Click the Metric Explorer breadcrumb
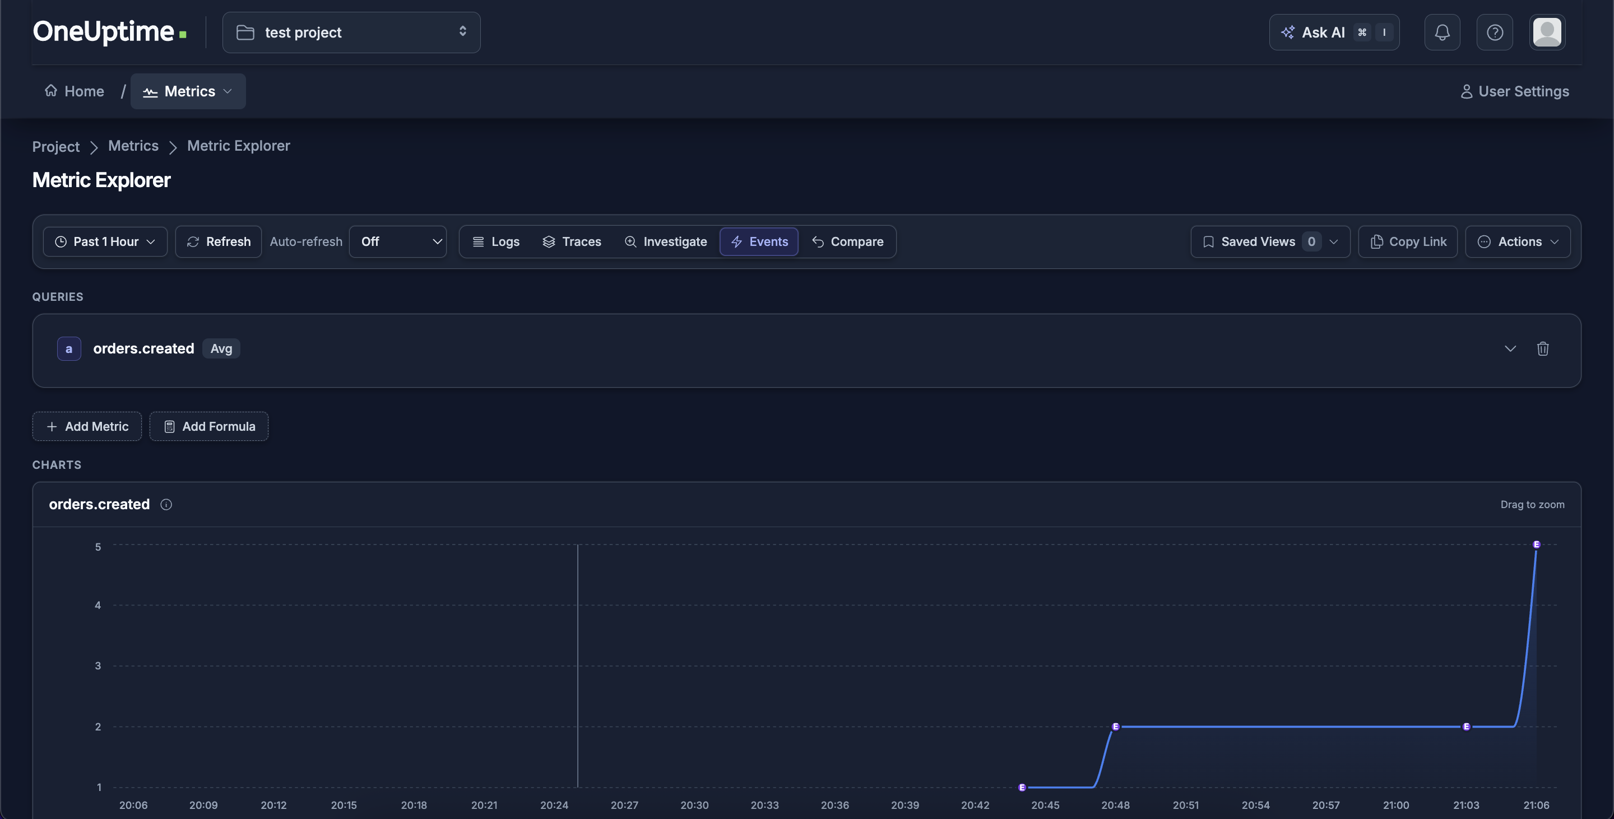The height and width of the screenshot is (819, 1614). tap(238, 146)
